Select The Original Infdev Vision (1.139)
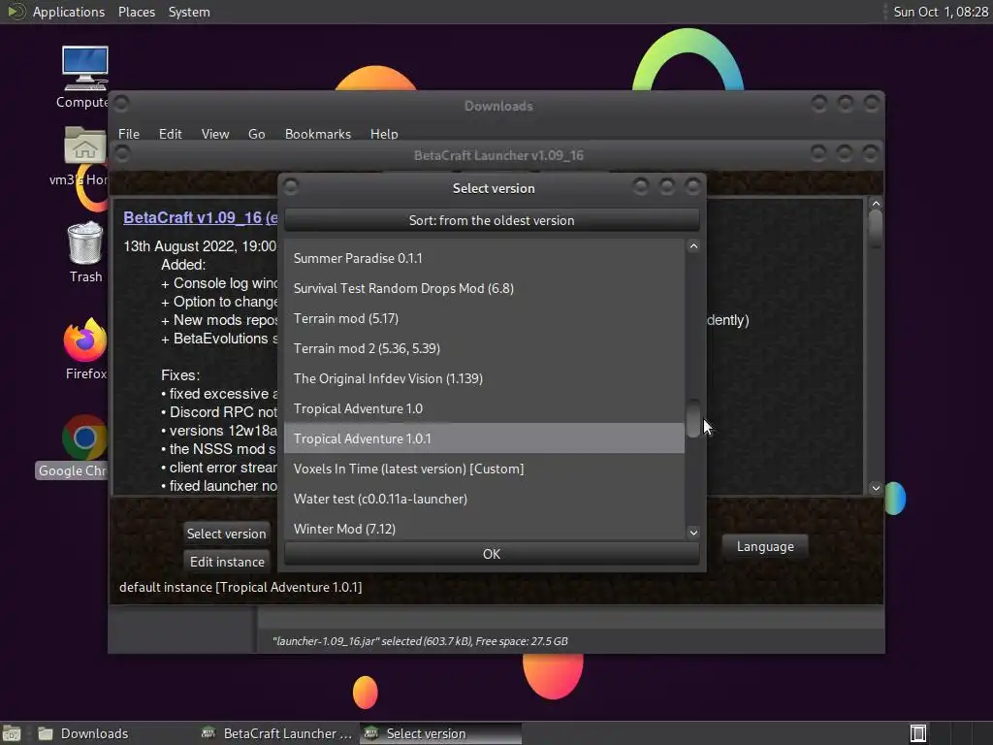This screenshot has width=993, height=745. [484, 378]
